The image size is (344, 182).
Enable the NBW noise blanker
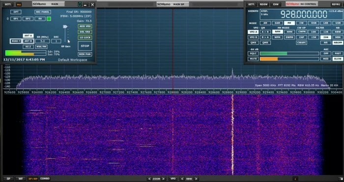pos(338,32)
